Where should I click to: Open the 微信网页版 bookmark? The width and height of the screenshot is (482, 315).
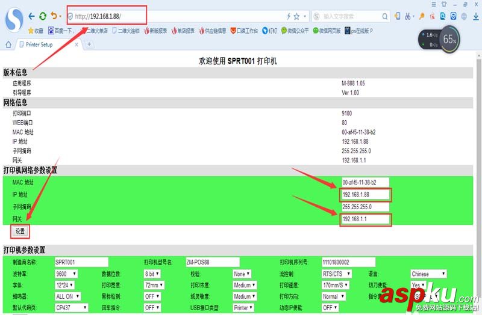click(327, 31)
